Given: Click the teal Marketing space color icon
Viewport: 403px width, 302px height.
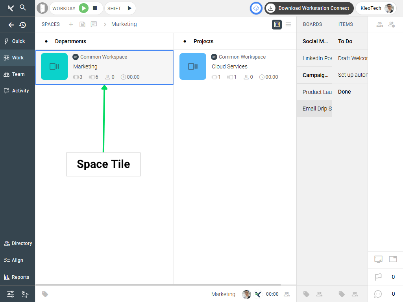Looking at the screenshot, I should coord(54,66).
